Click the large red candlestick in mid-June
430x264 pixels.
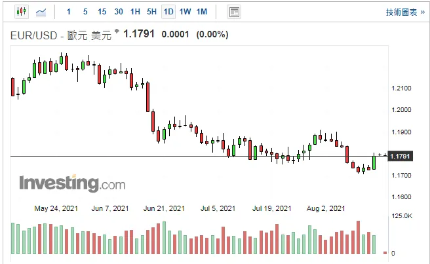(x=148, y=97)
